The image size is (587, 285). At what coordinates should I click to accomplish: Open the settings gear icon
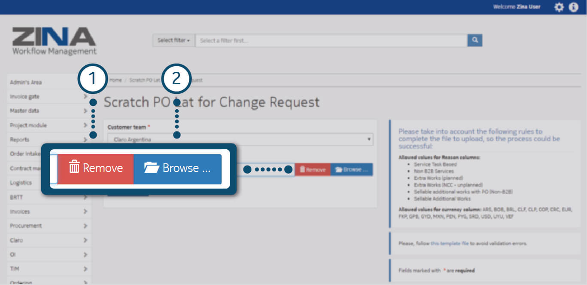click(x=559, y=7)
